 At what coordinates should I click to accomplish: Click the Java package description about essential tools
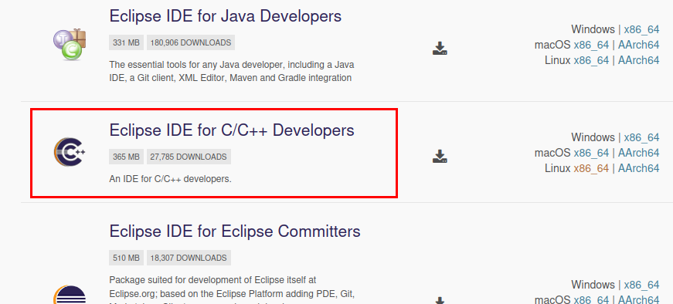[x=232, y=72]
